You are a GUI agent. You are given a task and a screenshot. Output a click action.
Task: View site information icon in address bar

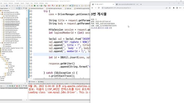[103, 8]
